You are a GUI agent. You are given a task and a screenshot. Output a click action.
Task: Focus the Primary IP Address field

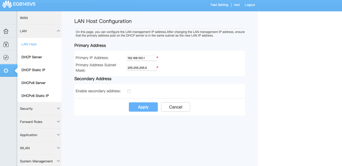click(x=142, y=58)
